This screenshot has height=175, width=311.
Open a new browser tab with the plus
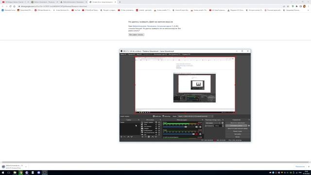[120, 2]
